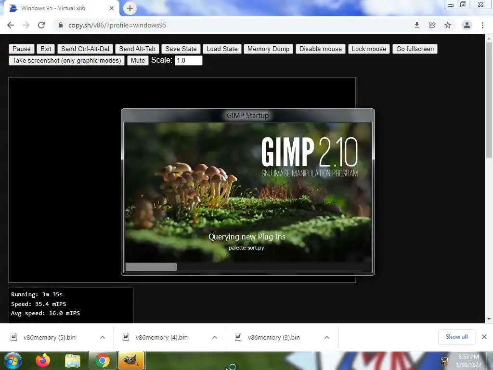Expand options for v86memory (4).bin
Screen dimensions: 493x370
(215, 337)
